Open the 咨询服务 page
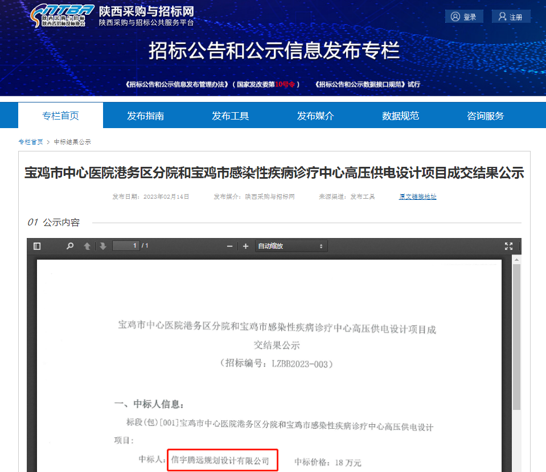The image size is (546, 472). pos(485,114)
